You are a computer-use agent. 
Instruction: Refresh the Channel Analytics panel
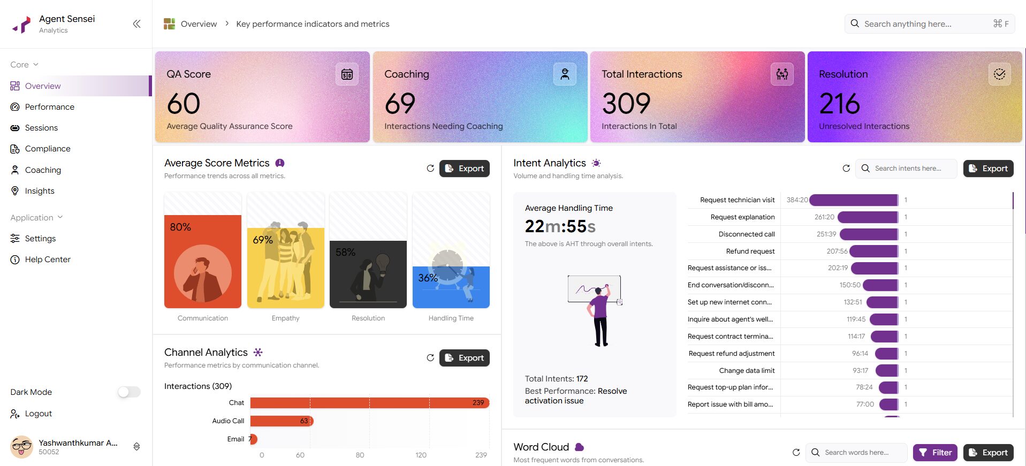430,358
